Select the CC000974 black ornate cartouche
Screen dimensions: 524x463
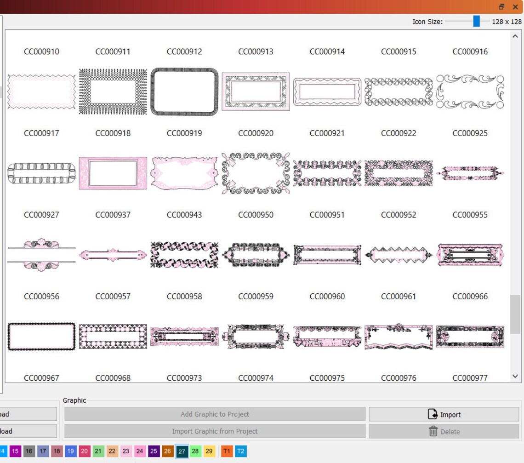point(256,336)
